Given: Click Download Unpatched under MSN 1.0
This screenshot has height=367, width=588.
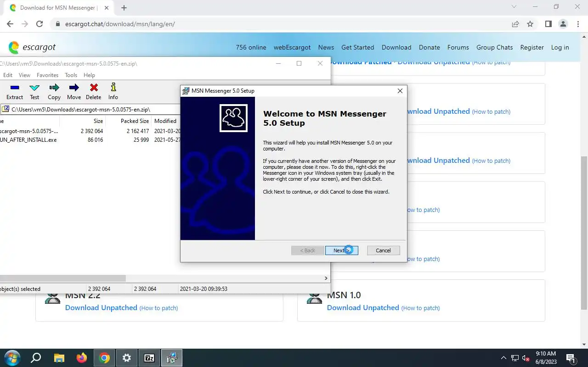Looking at the screenshot, I should [363, 308].
